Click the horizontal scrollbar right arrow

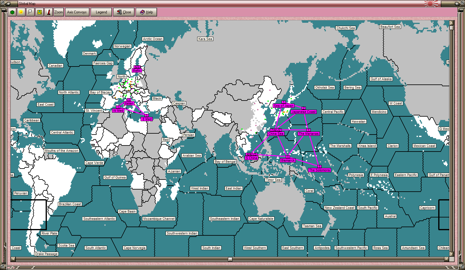coord(447,259)
